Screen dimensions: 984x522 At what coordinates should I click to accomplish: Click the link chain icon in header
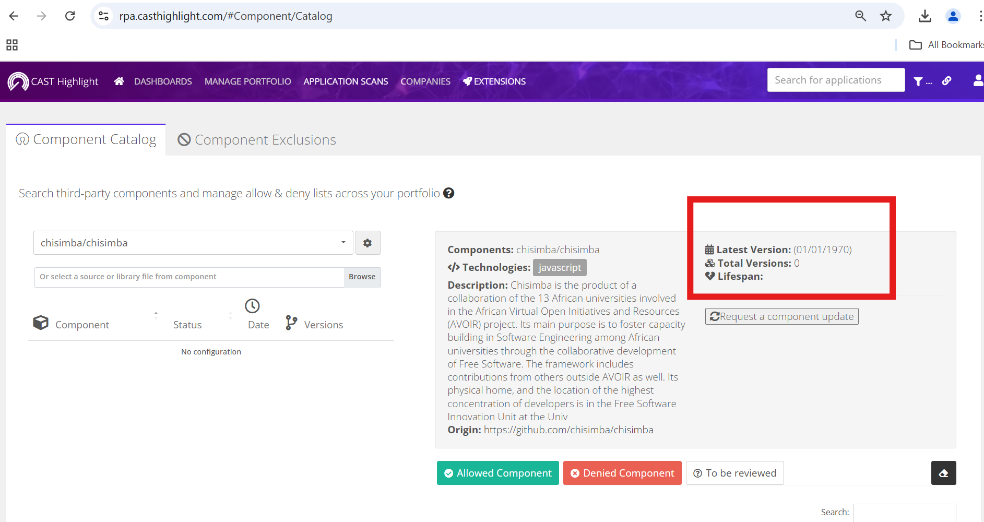[946, 81]
